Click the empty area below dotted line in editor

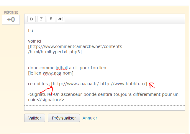(104, 108)
